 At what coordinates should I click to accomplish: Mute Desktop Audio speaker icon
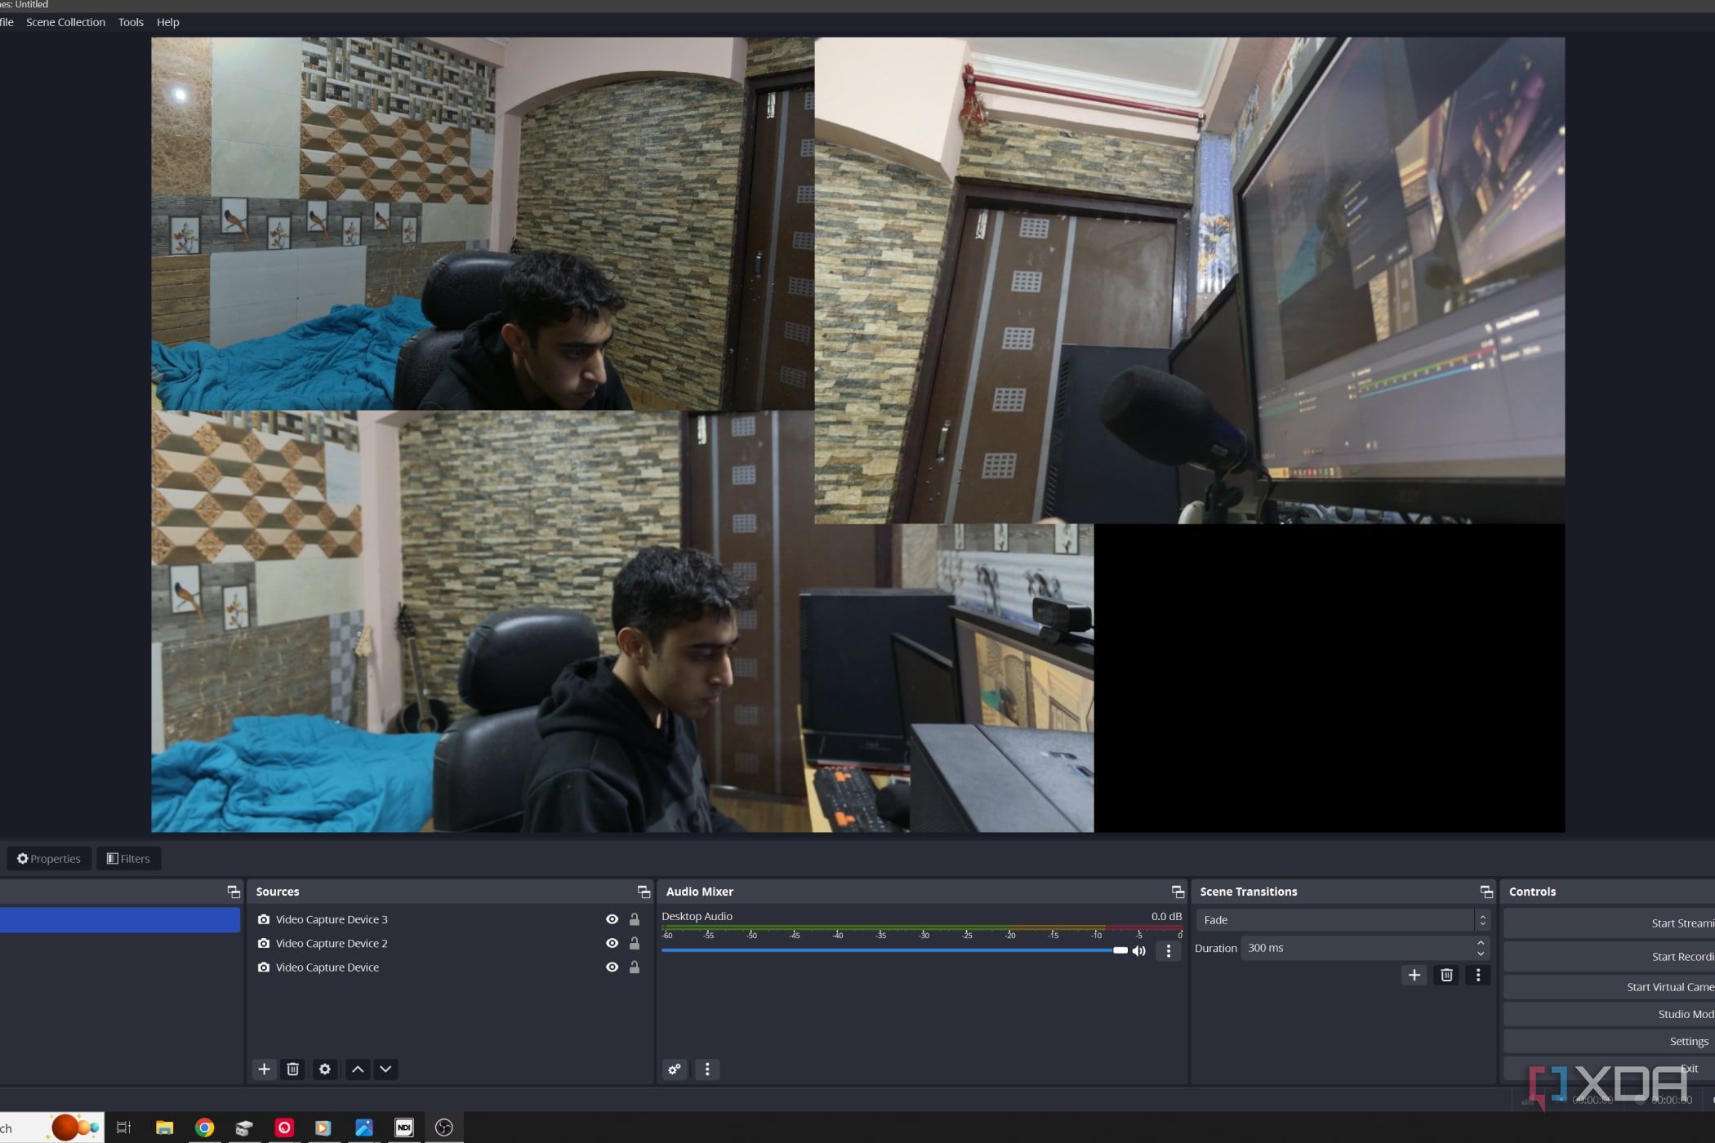tap(1138, 950)
